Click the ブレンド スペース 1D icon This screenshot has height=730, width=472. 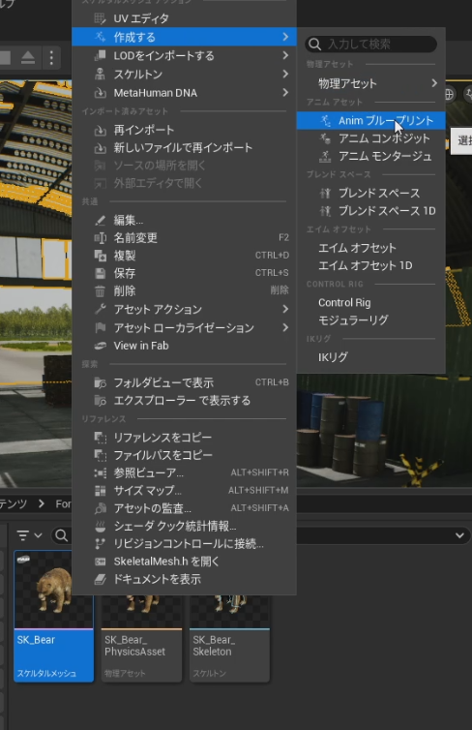pos(325,211)
